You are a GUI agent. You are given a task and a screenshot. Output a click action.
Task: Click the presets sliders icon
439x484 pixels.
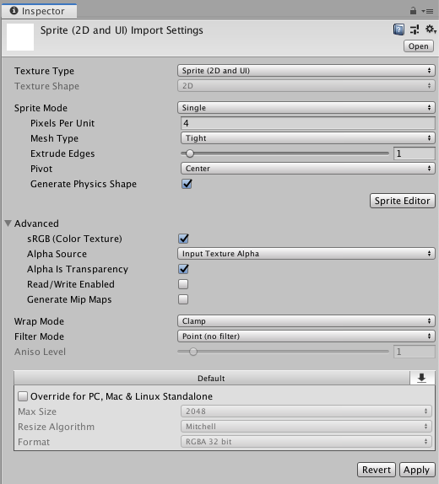point(415,30)
